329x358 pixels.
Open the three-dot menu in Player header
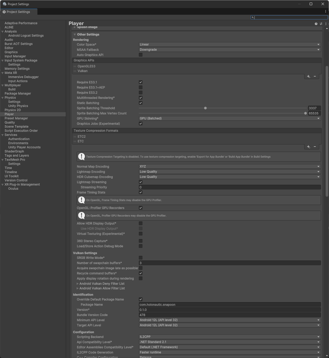point(326,24)
